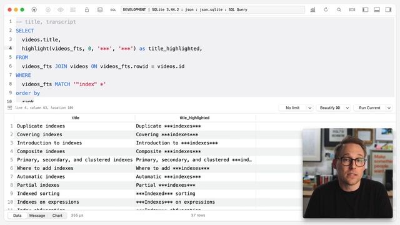Switch to the Chart tab
The height and width of the screenshot is (225, 400).
pyautogui.click(x=57, y=216)
